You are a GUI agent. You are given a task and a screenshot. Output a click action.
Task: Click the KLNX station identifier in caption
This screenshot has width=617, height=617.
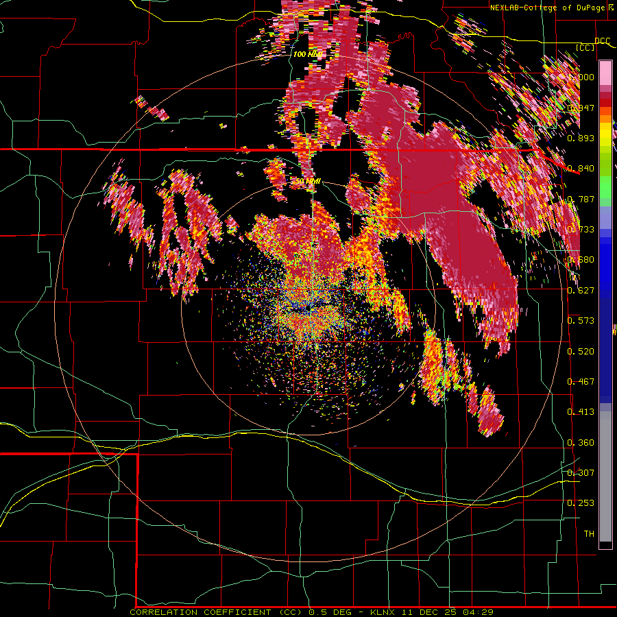pyautogui.click(x=383, y=612)
